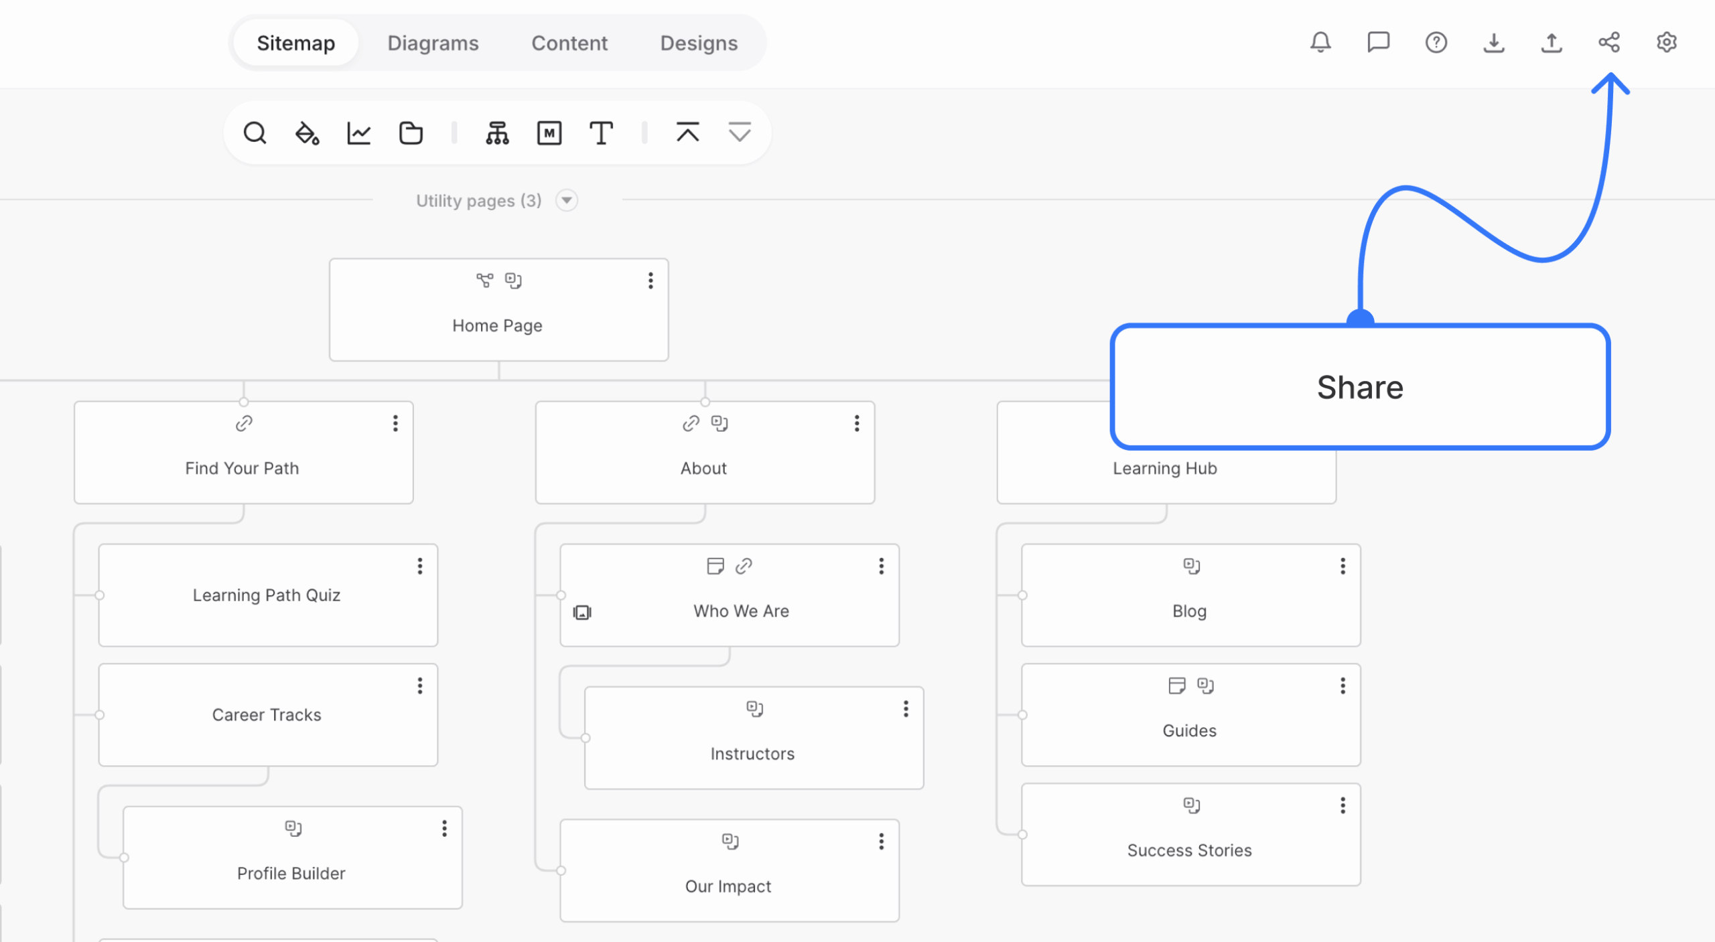Select the Home Page card title
The width and height of the screenshot is (1715, 942).
tap(497, 325)
